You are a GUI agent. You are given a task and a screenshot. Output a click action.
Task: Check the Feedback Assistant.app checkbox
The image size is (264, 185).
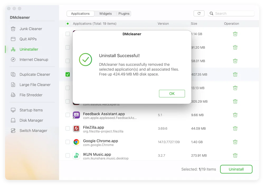tap(68, 115)
